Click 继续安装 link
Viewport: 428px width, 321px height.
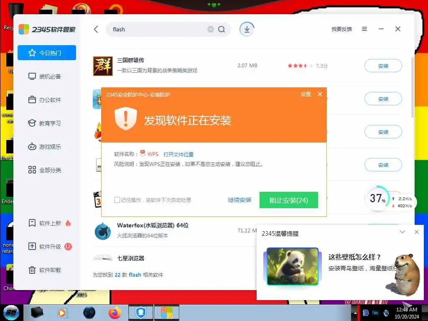click(239, 200)
